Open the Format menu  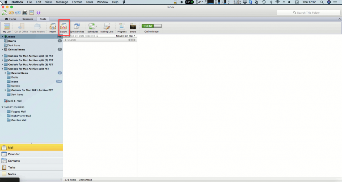click(x=77, y=2)
